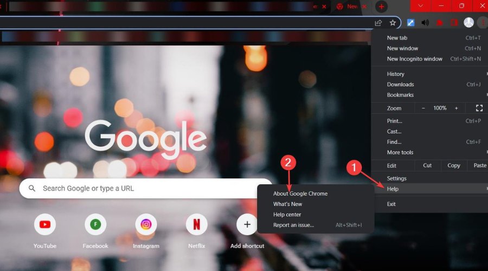
Task: Open the blue resize extension icon
Action: pyautogui.click(x=411, y=23)
